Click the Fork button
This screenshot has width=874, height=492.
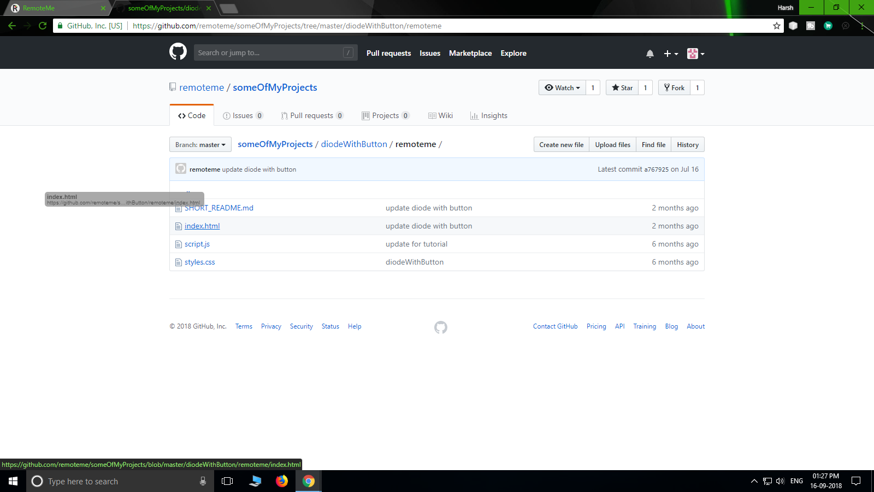tap(674, 87)
